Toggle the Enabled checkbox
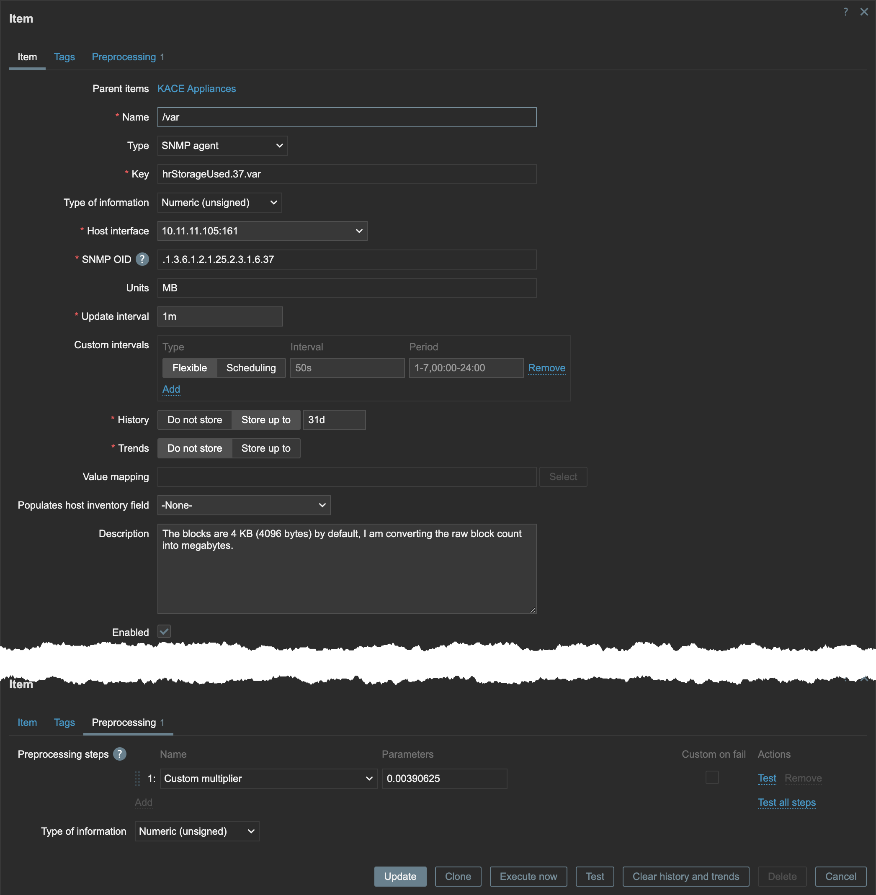876x895 pixels. pos(164,631)
